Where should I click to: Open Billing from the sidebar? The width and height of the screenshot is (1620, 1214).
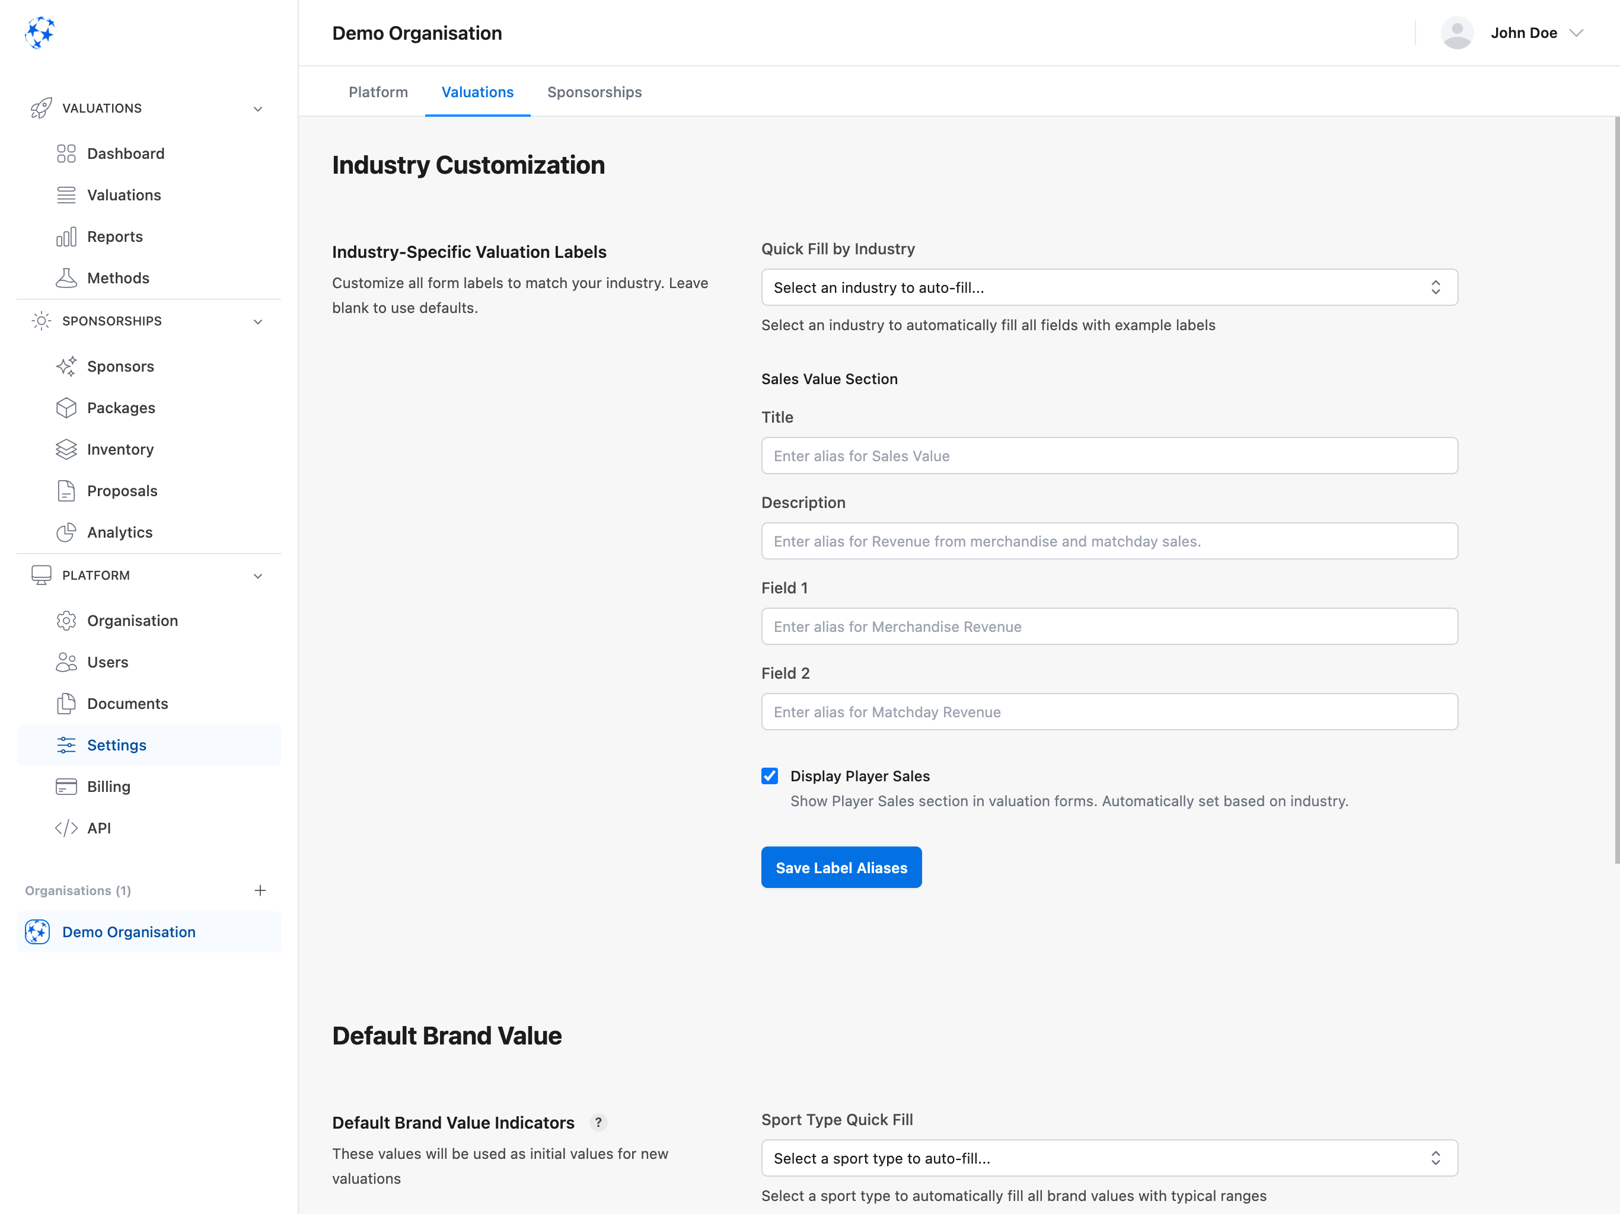click(108, 787)
